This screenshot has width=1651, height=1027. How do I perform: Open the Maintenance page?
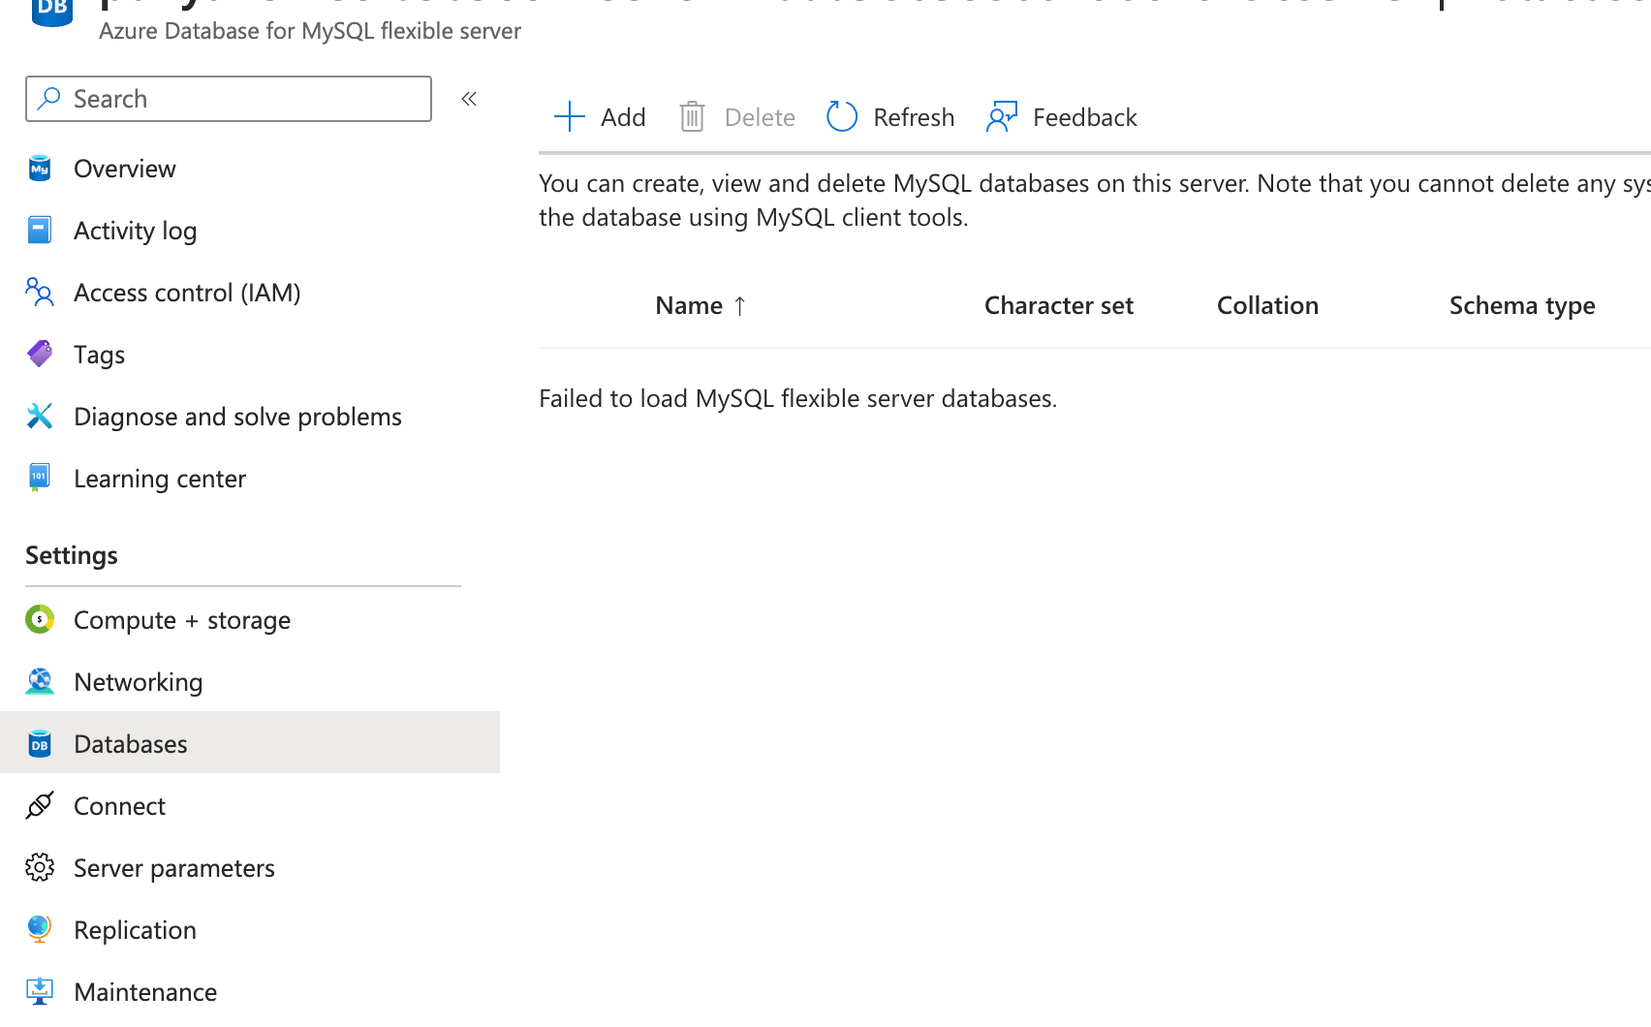coord(145,992)
